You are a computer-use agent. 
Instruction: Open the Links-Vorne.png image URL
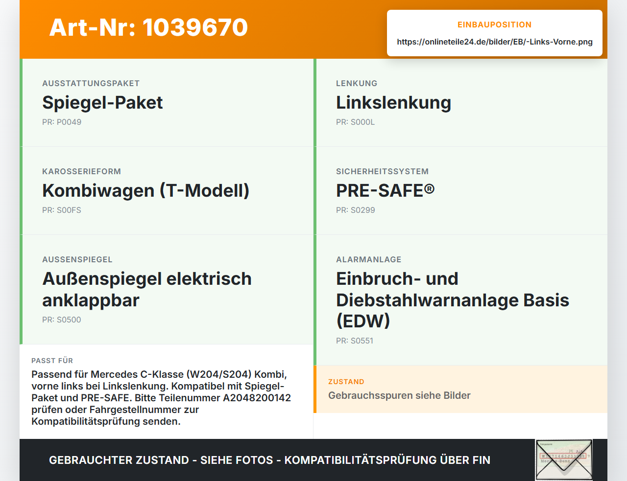(495, 42)
